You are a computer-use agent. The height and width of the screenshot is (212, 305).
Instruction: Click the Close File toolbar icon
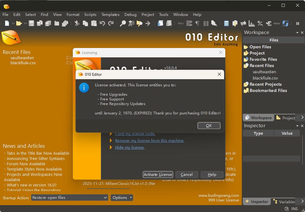click(57, 23)
